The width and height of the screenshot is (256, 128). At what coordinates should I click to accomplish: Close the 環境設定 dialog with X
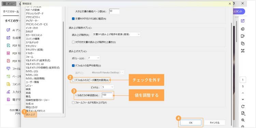click(230, 3)
